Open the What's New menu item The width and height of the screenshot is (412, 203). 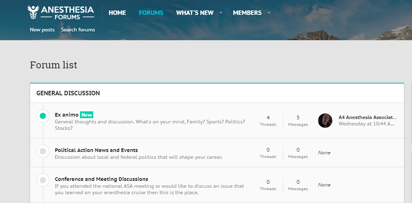click(x=195, y=13)
